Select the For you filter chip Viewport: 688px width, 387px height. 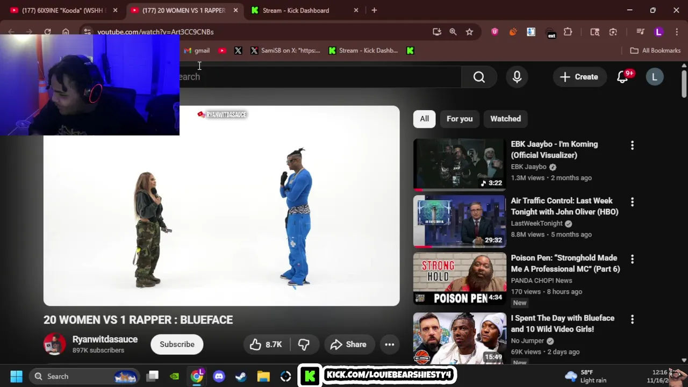(x=460, y=119)
